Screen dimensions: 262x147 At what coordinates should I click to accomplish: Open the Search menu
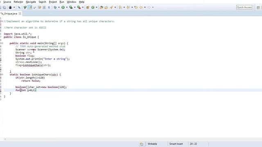point(42,2)
